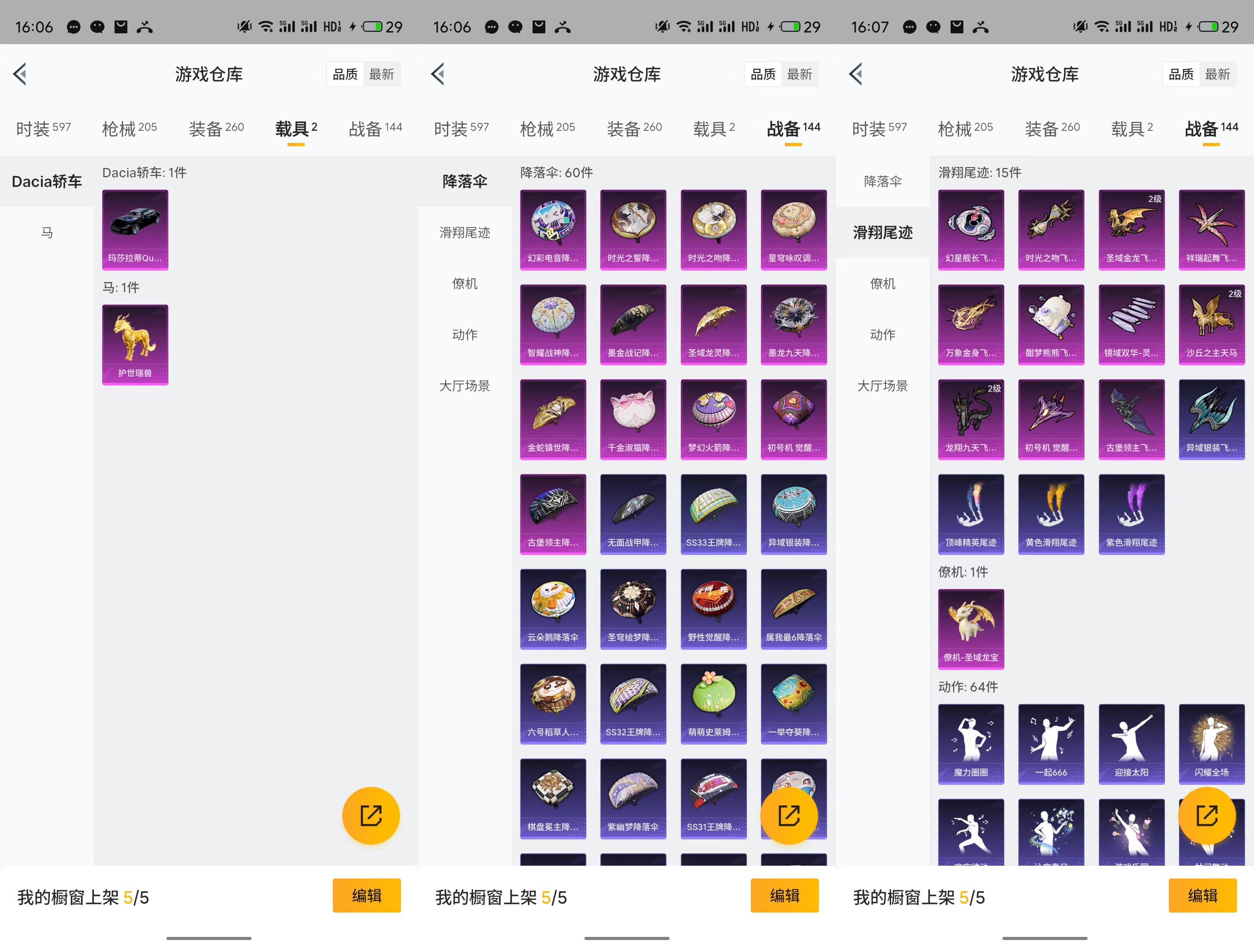Open the 幻星舰长 glide trail item
This screenshot has width=1254, height=952.
(971, 229)
